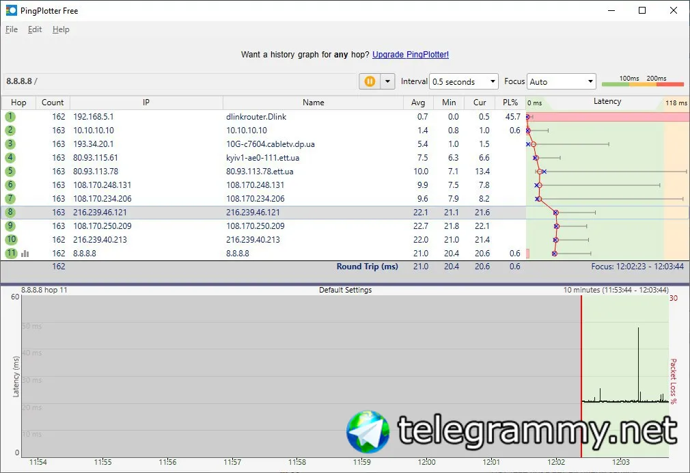Open the Help menu
Viewport: 690px width, 473px height.
point(61,29)
